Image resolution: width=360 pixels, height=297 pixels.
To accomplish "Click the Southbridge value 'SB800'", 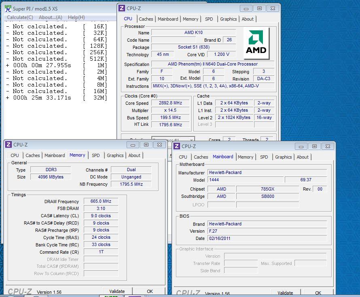I will pyautogui.click(x=267, y=196).
